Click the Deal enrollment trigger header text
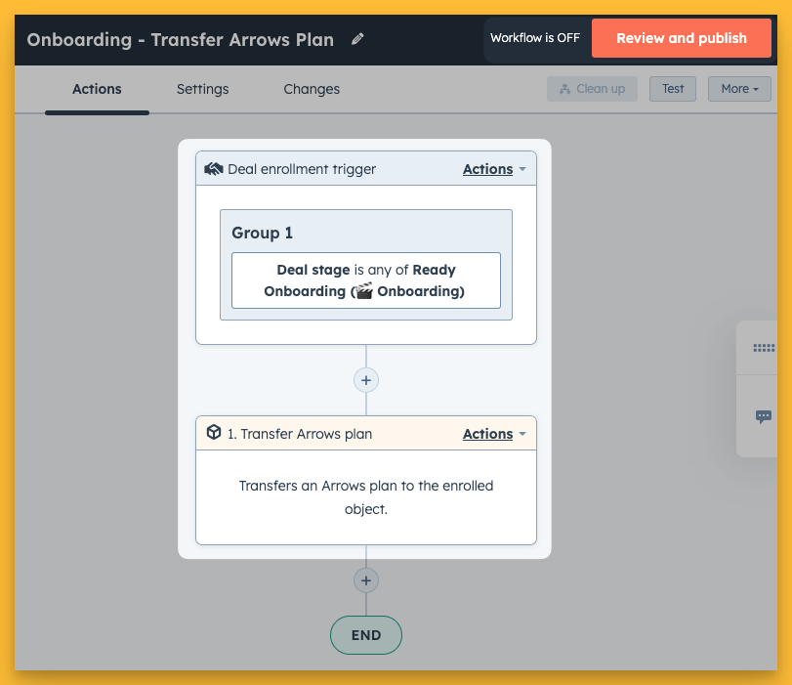 [302, 169]
